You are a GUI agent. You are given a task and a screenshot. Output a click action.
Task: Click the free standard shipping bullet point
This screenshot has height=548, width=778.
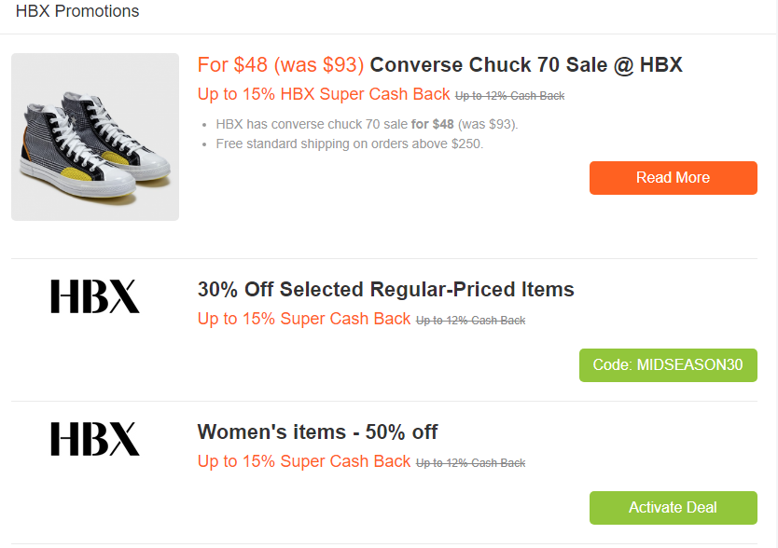[350, 144]
